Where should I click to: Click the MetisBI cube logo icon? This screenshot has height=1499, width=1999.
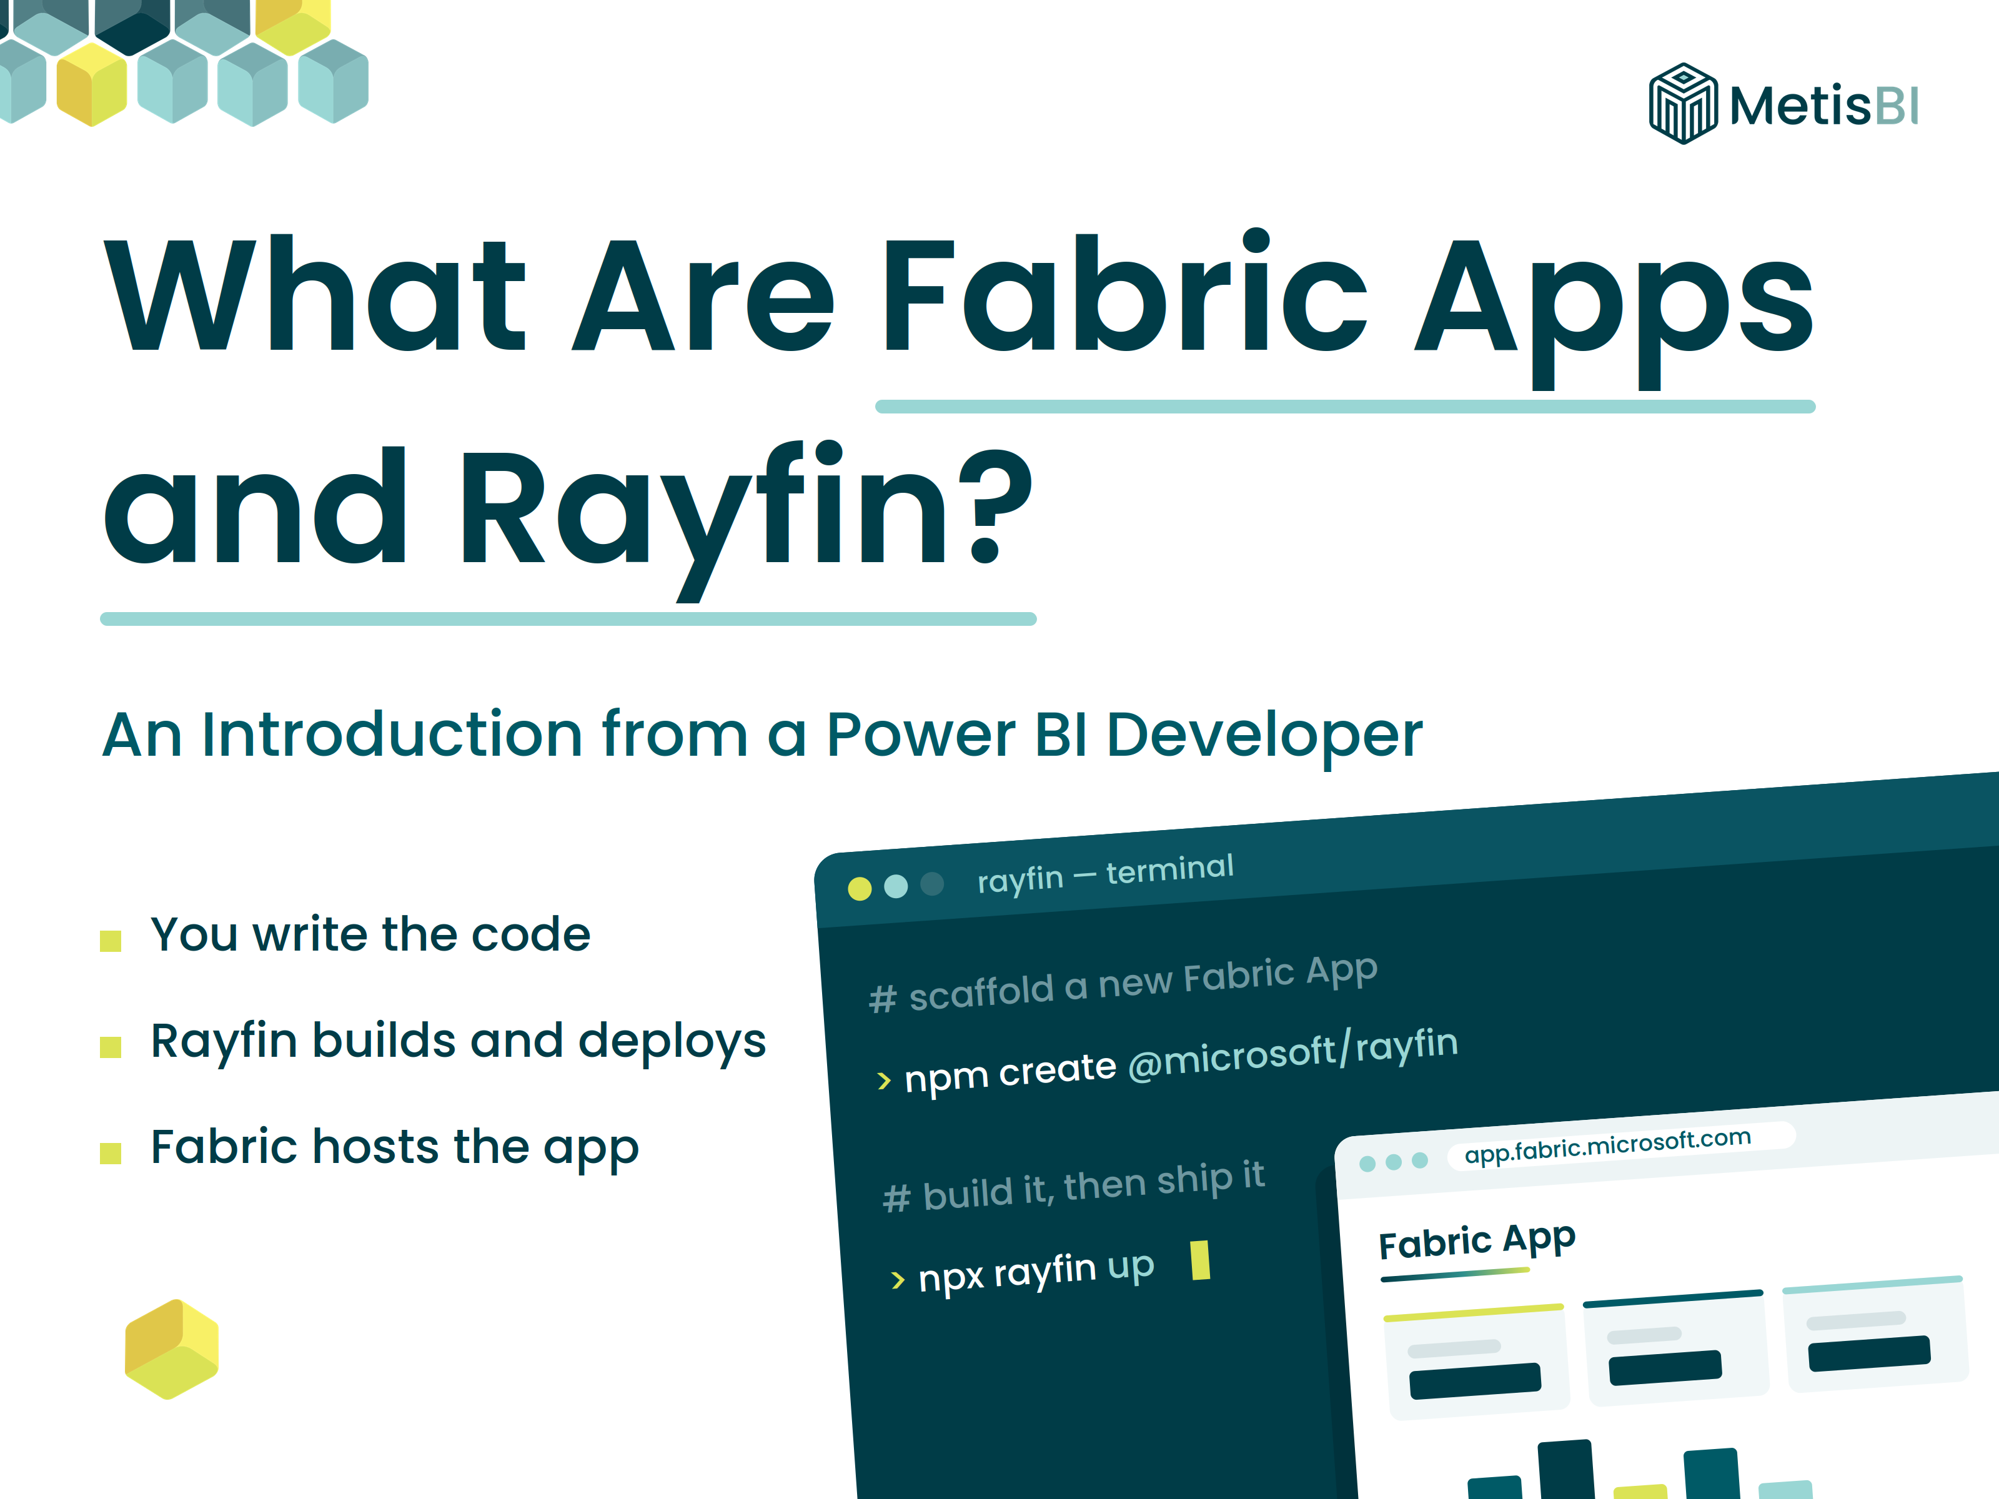point(1683,103)
